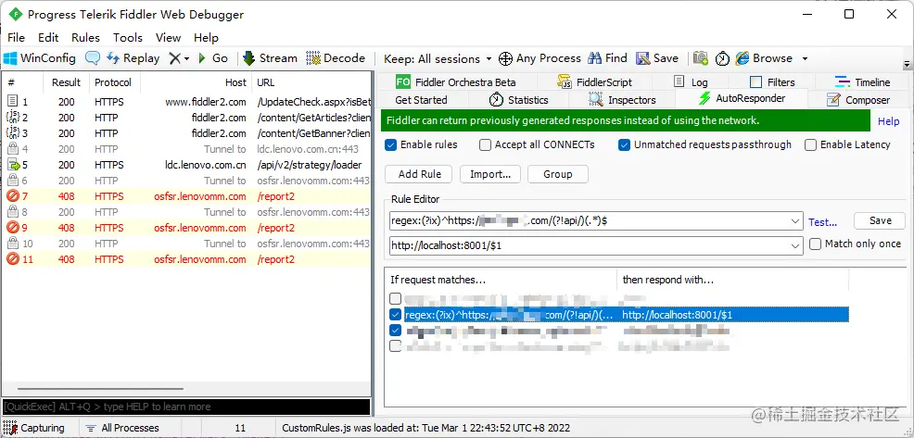The image size is (914, 438).
Task: Switch to the Log tab
Action: click(691, 82)
